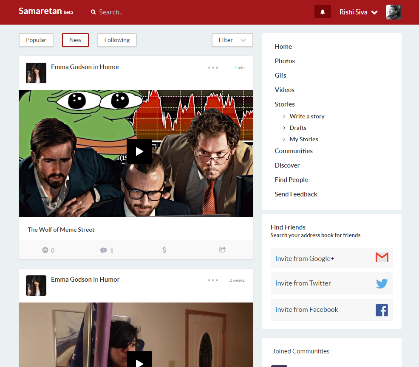Screen dimensions: 419x367
Task: Open Emma Godson avatar on 2 weeks post
Action: click(x=36, y=286)
